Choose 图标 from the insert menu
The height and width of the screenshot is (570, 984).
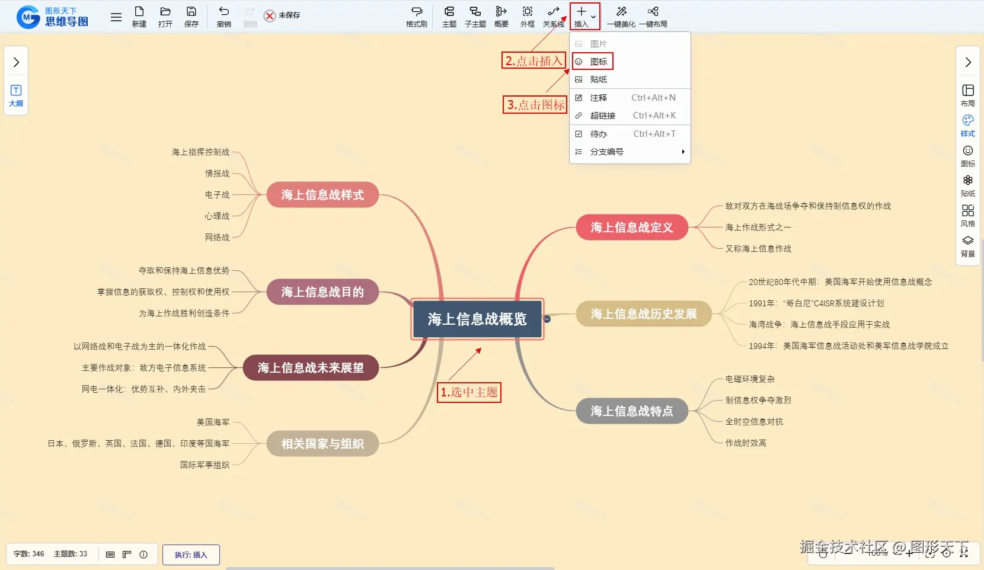630,62
